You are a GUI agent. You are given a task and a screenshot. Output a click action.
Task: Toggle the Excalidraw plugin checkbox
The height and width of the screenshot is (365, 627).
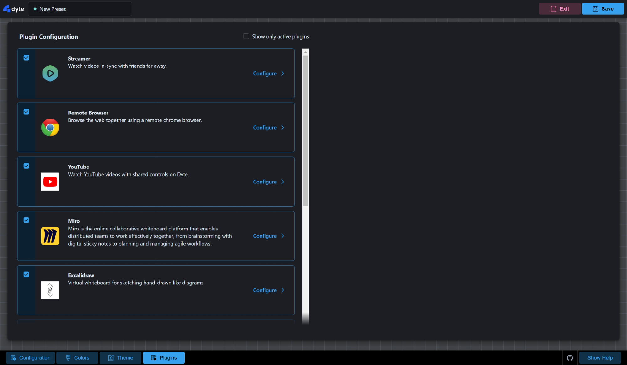[26, 274]
